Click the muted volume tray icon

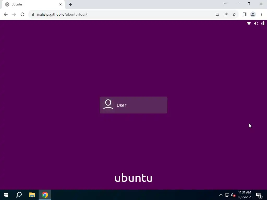tap(233, 195)
